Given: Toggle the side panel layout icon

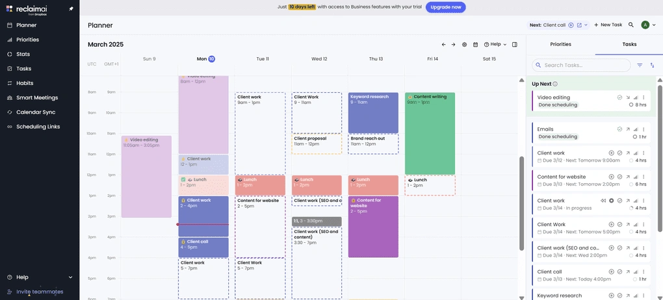Looking at the screenshot, I should (515, 44).
